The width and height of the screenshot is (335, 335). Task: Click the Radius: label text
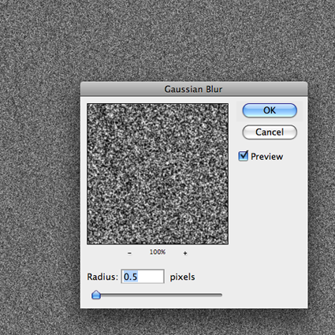102,277
